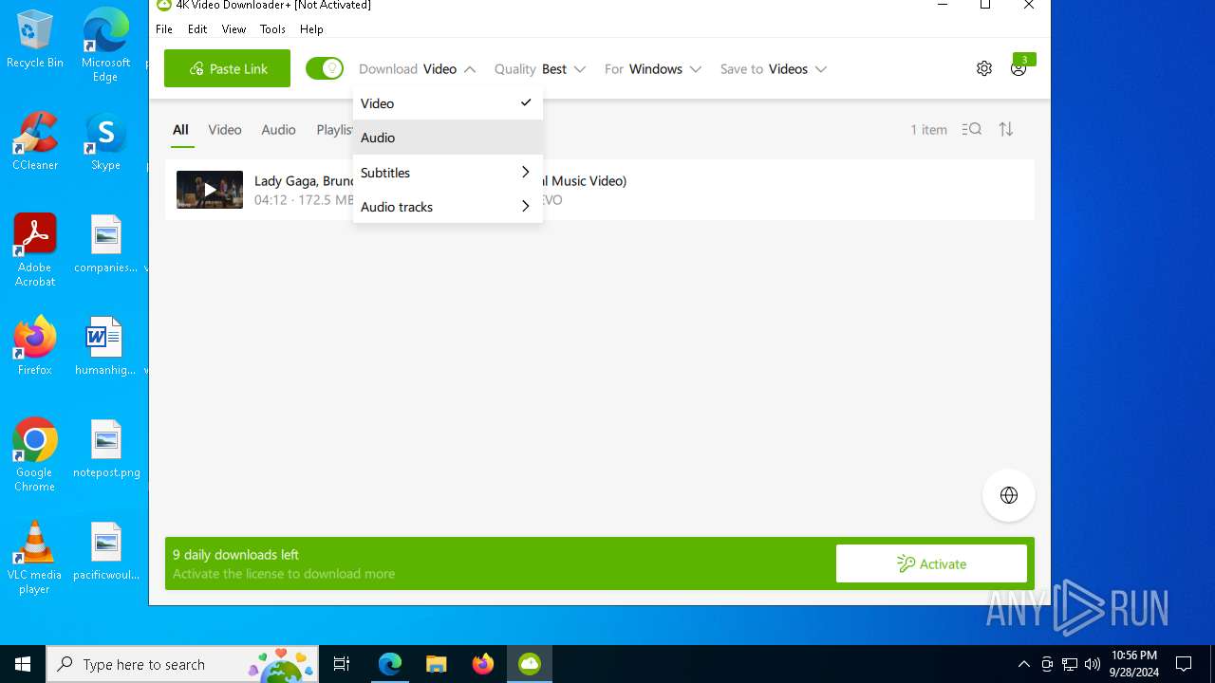The image size is (1215, 683).
Task: Open Firefox desktop shortcut
Action: 35,346
